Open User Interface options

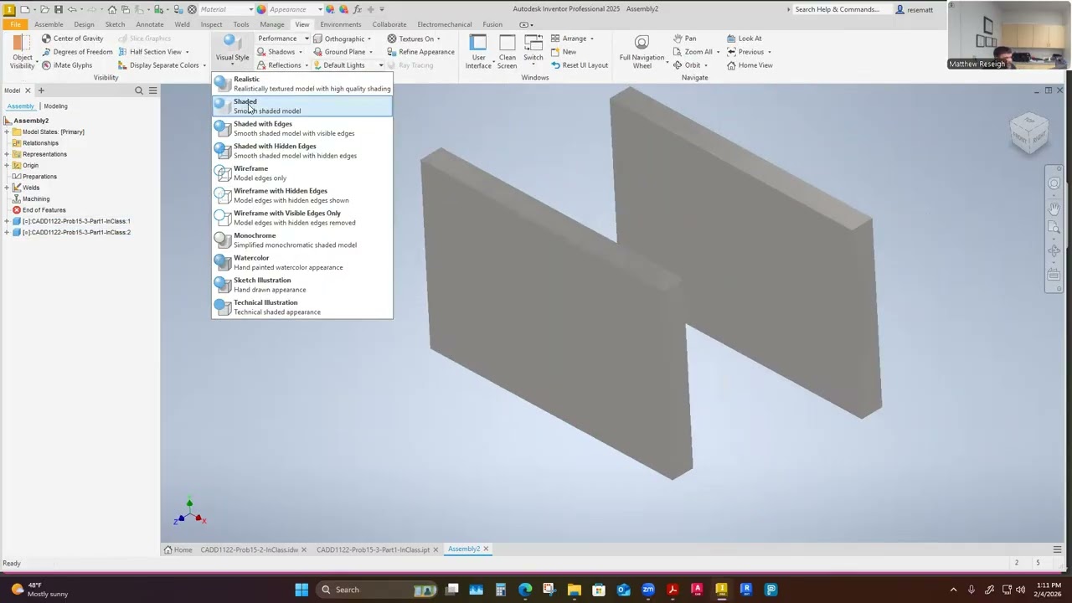coord(478,52)
